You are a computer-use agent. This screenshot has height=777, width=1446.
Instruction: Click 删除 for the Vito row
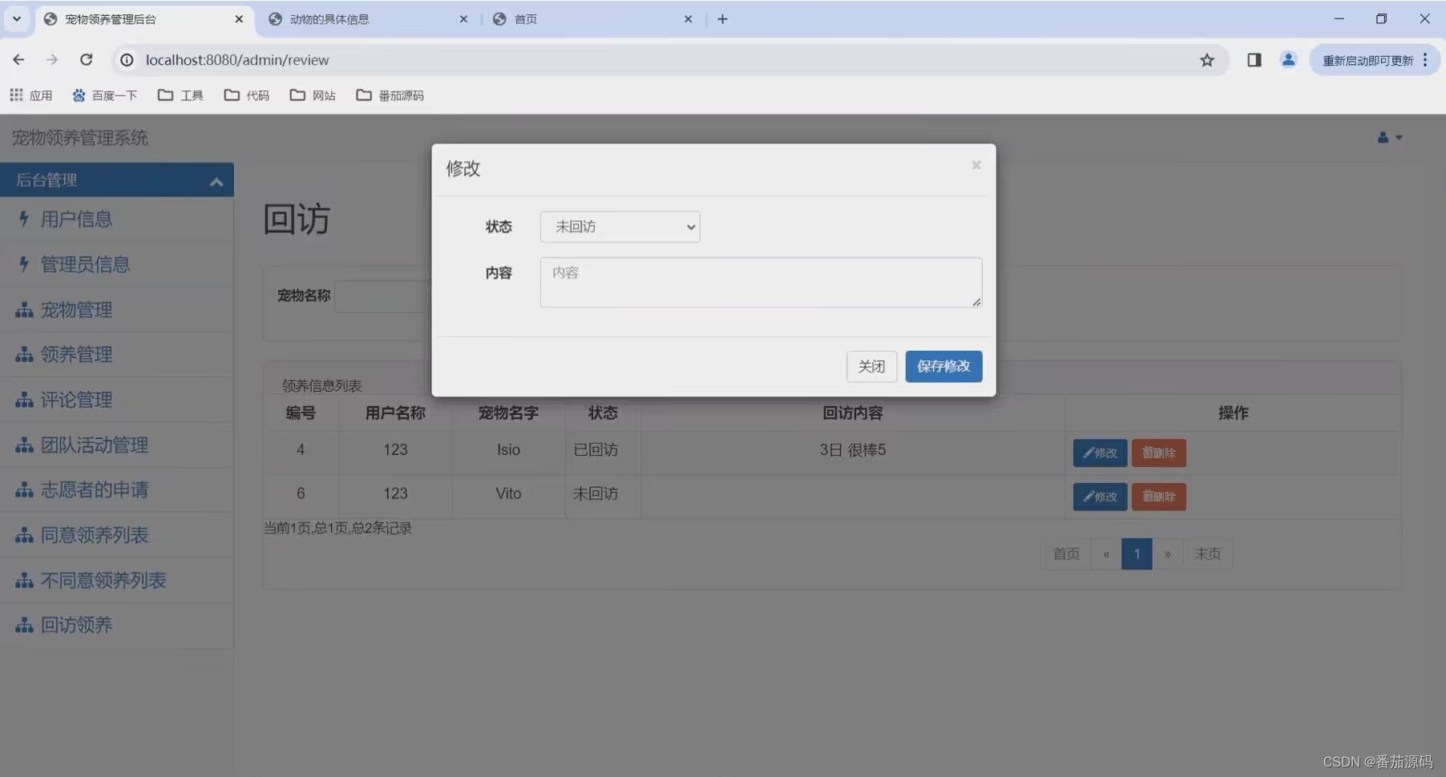click(1158, 497)
